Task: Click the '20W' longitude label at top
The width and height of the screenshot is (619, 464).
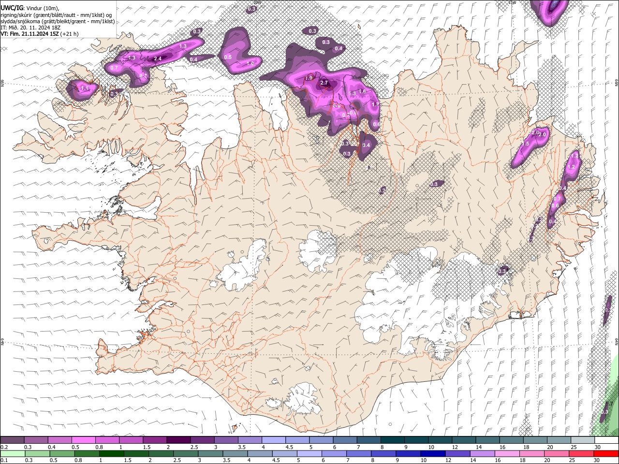Action: tap(257, 2)
